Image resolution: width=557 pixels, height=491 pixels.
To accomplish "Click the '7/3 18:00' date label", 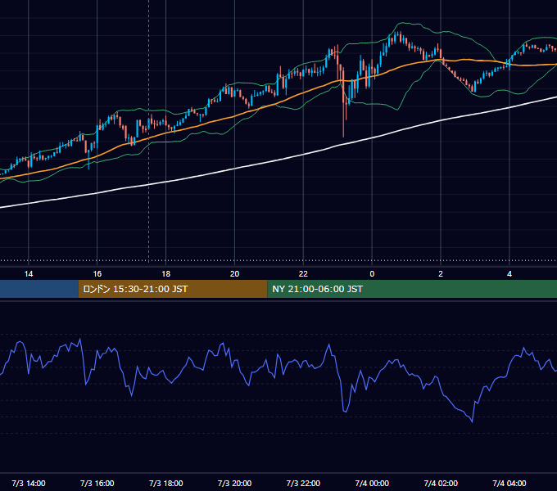I will (x=166, y=483).
